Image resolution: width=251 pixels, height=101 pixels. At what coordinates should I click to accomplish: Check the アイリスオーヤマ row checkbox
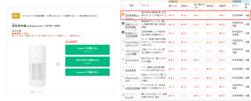click(123, 71)
